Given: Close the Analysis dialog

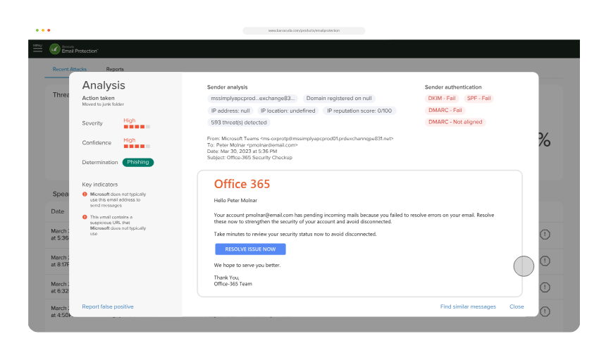Looking at the screenshot, I should [x=517, y=306].
